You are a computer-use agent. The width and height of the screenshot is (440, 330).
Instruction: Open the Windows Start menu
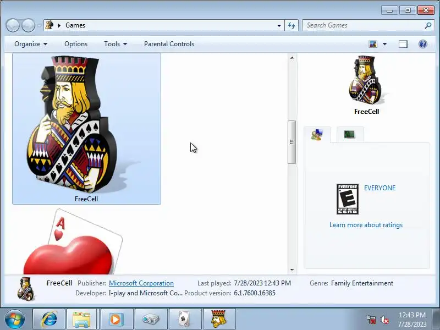point(14,319)
